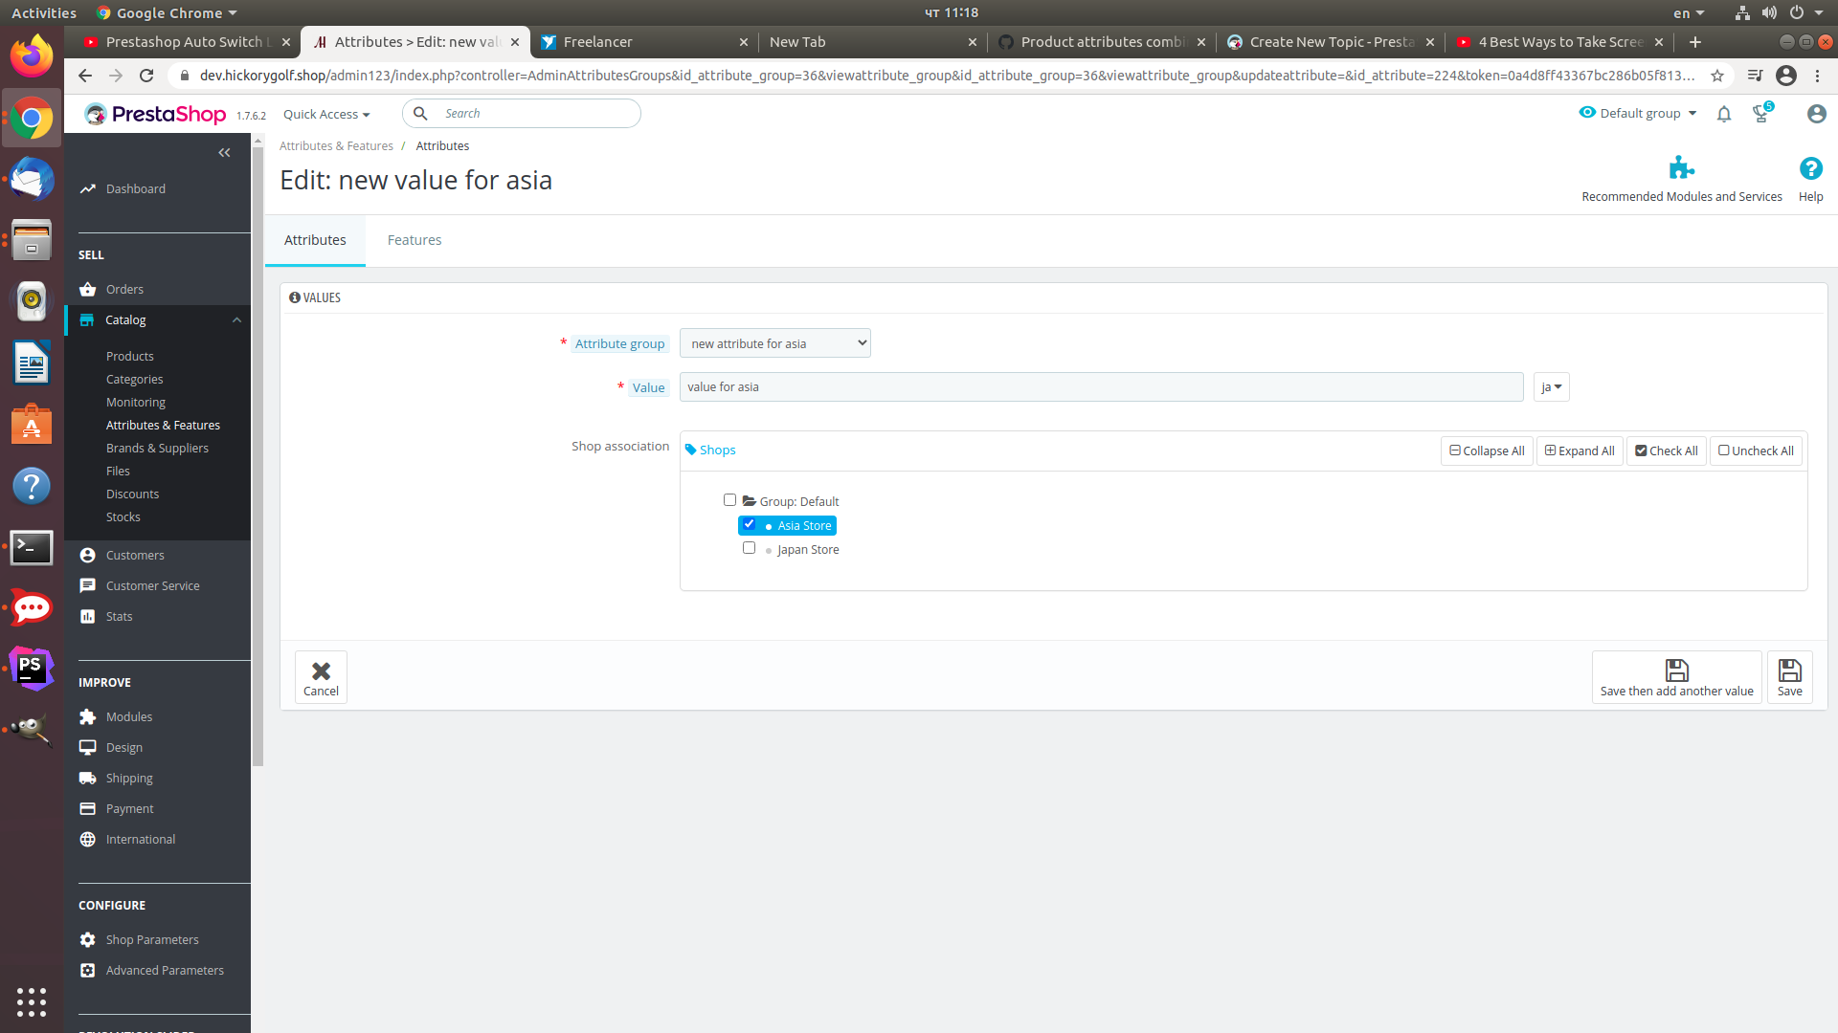Viewport: 1838px width, 1033px height.
Task: Open the Activities overview
Action: pos(44,12)
